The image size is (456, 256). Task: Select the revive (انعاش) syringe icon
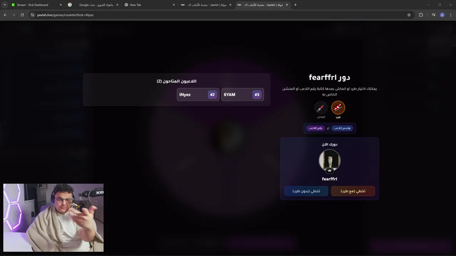coord(321,107)
